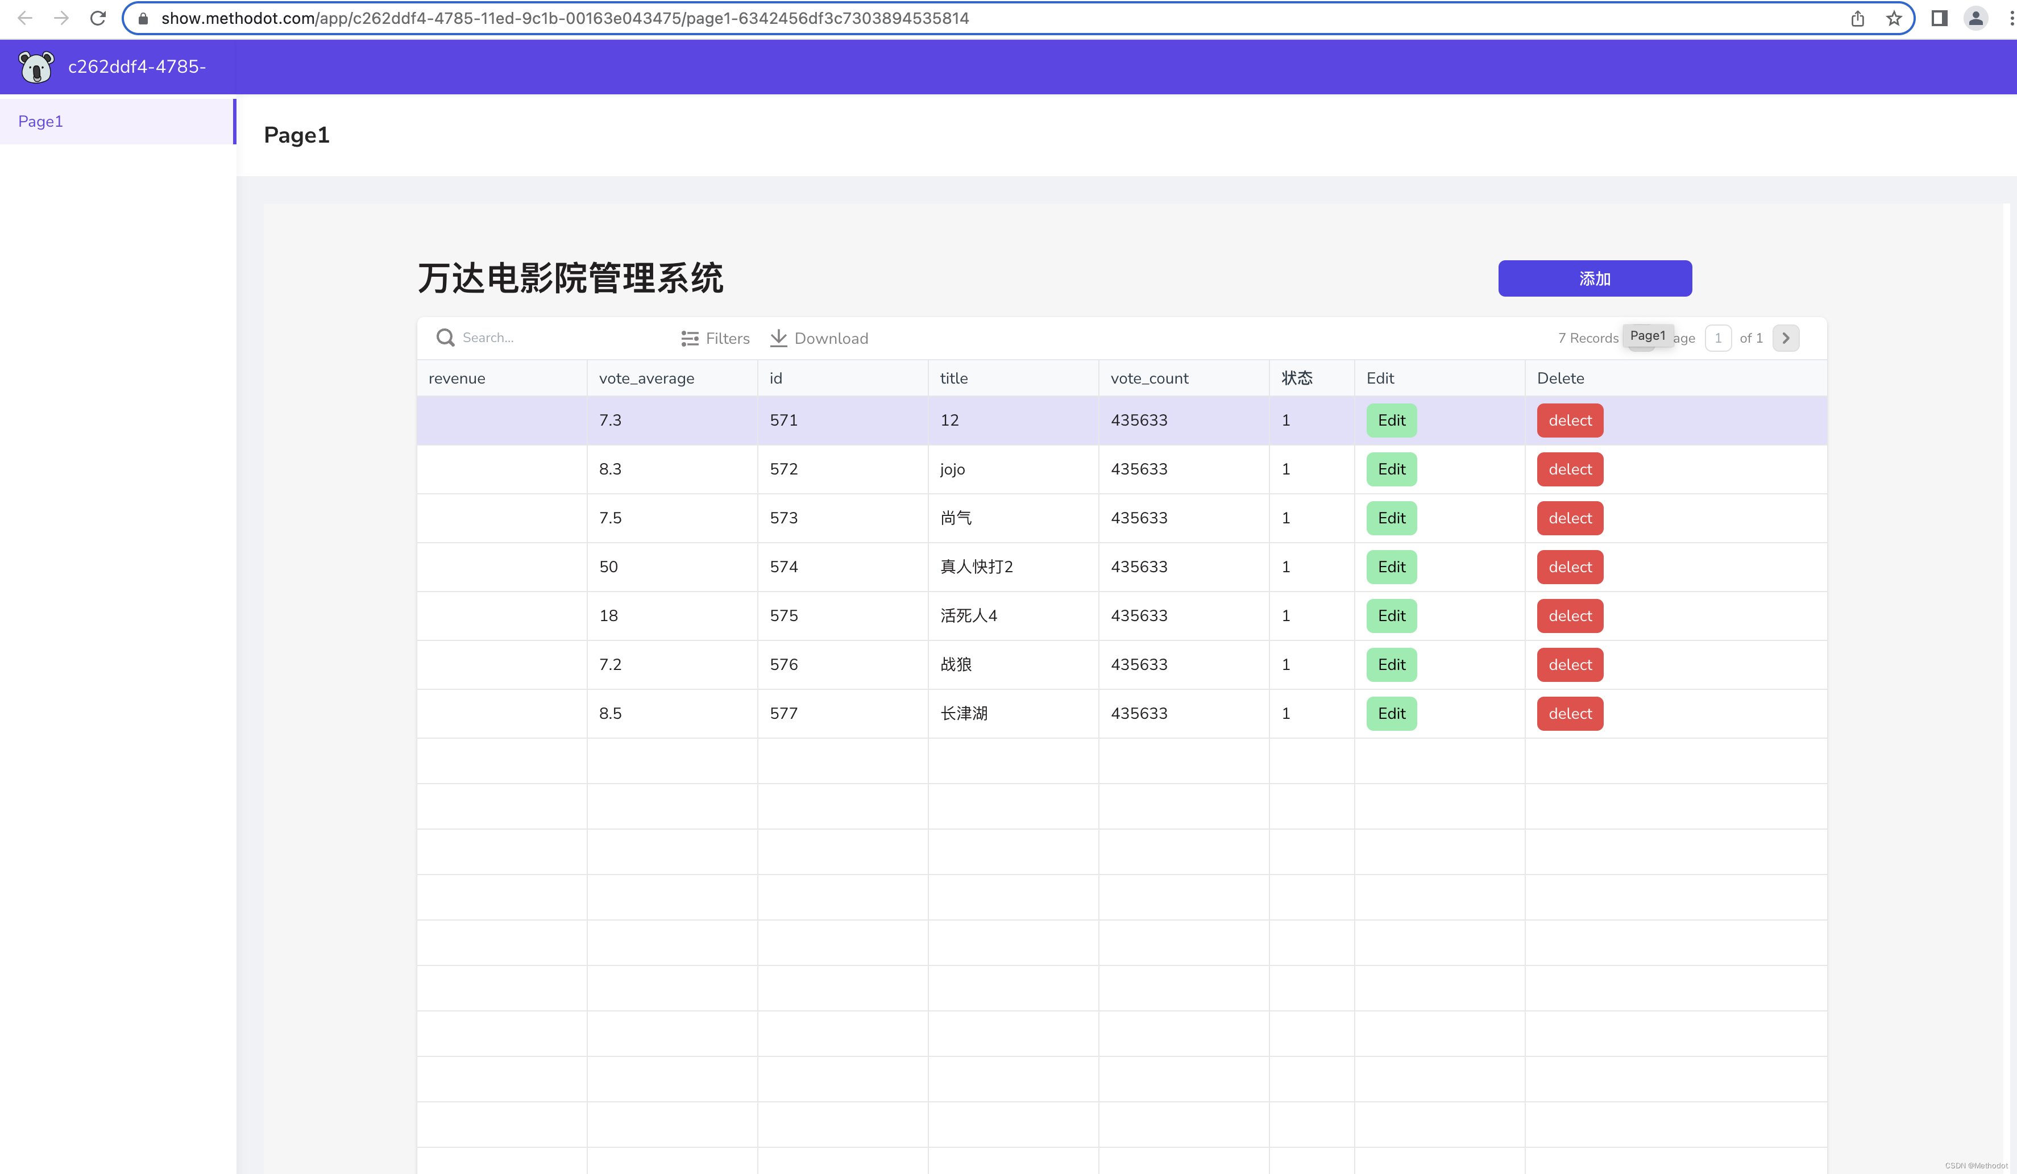This screenshot has height=1174, width=2017.
Task: Edit the 长津湖 row
Action: pyautogui.click(x=1391, y=713)
